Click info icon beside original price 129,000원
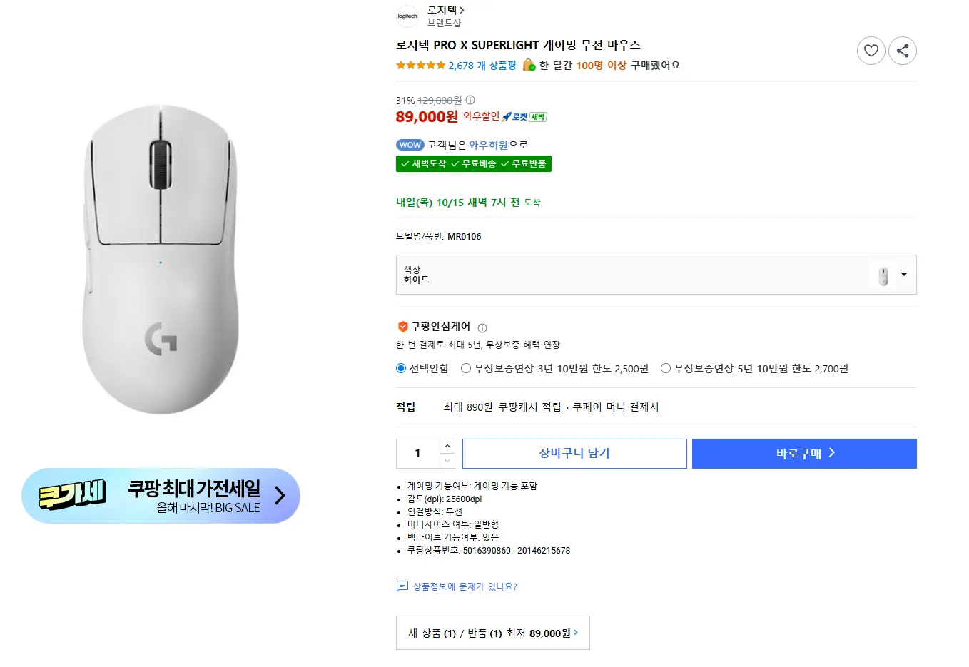969x667 pixels. pos(470,100)
